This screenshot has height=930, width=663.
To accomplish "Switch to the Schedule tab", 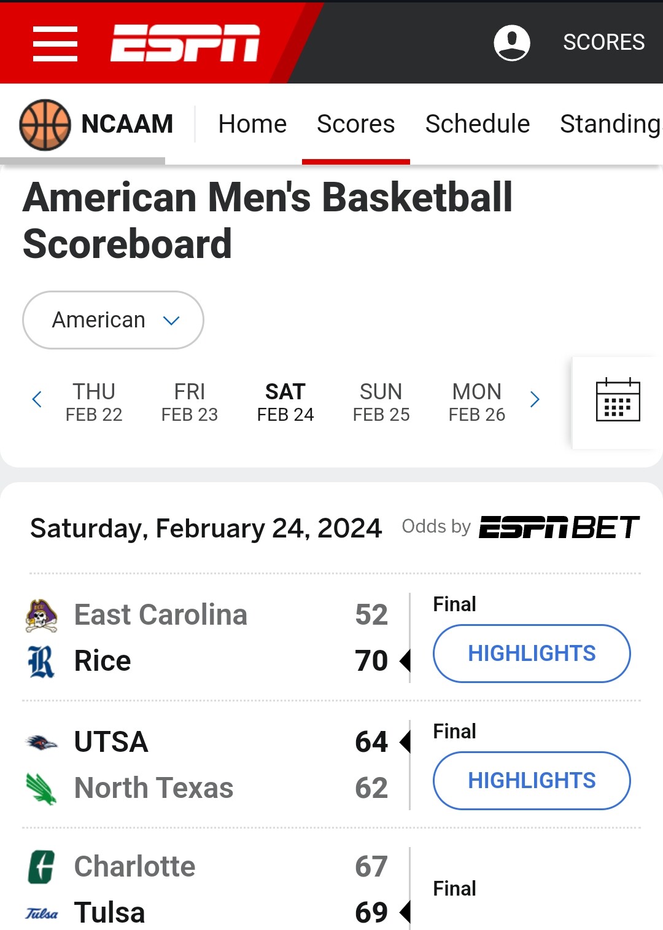I will point(478,124).
